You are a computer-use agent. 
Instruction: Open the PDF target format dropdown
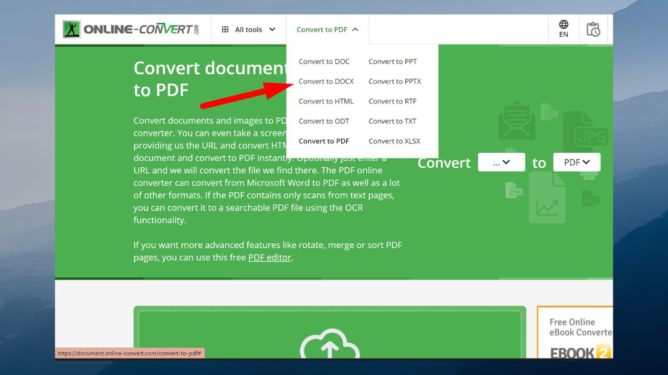pyautogui.click(x=577, y=162)
